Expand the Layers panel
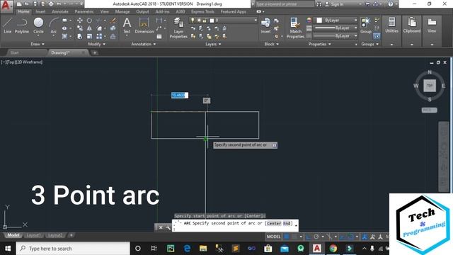 (x=213, y=44)
